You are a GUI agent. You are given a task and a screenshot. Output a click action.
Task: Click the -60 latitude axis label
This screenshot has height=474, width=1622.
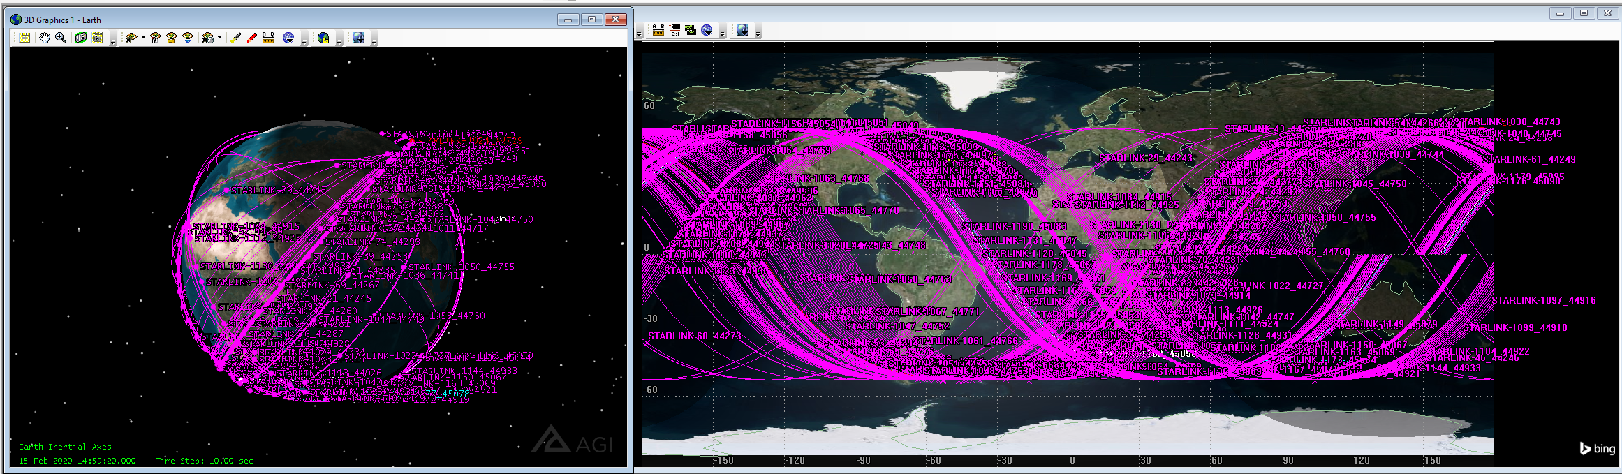[x=650, y=390]
